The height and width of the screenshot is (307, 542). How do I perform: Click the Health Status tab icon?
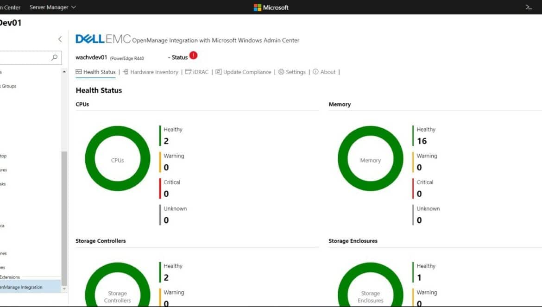click(x=78, y=72)
